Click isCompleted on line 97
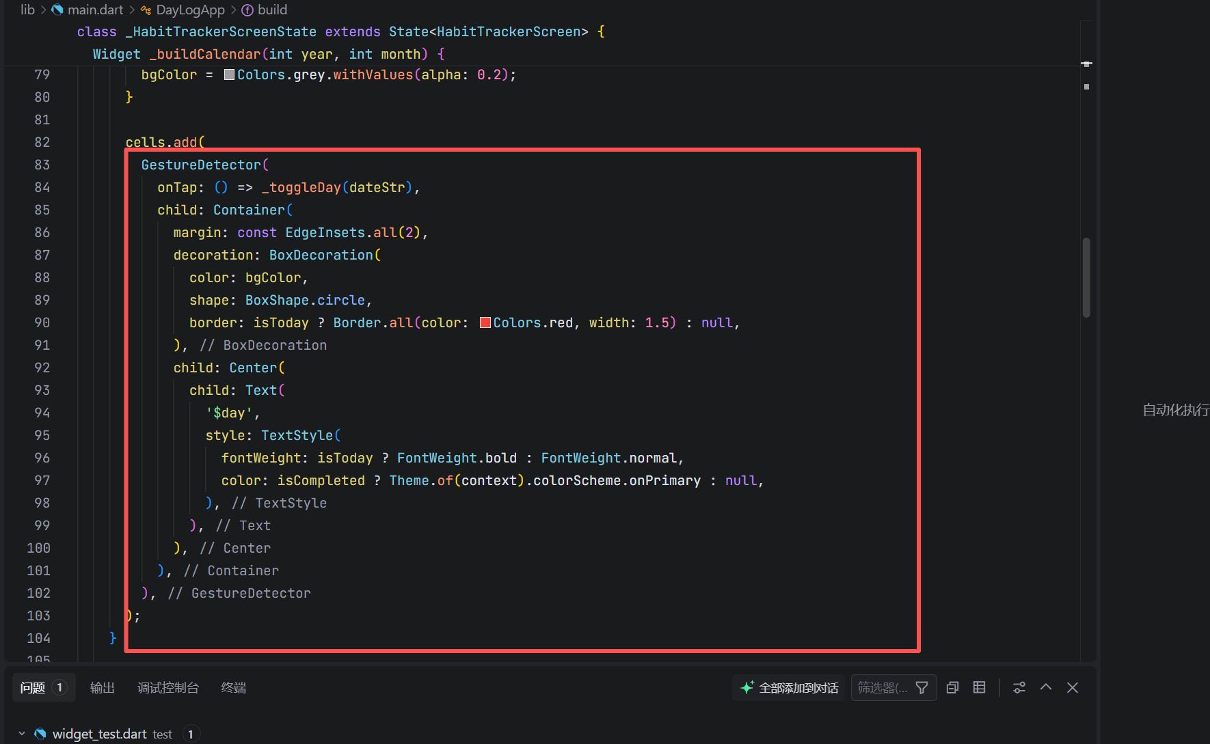 pyautogui.click(x=321, y=480)
